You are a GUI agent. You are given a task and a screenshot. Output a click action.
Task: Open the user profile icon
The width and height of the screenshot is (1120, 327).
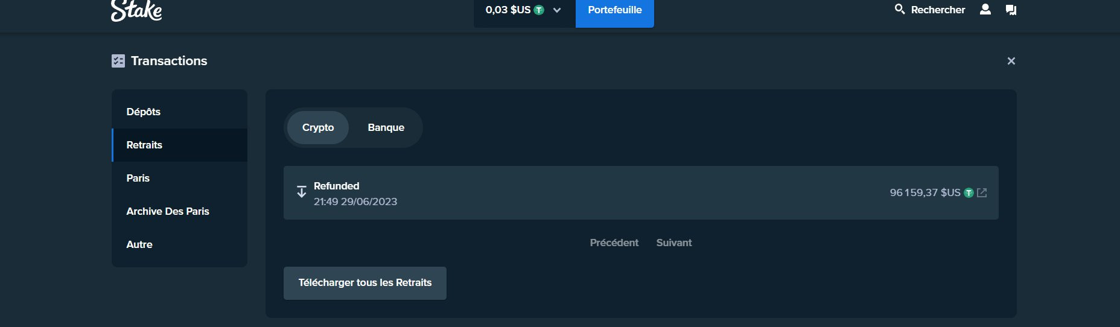pyautogui.click(x=985, y=10)
